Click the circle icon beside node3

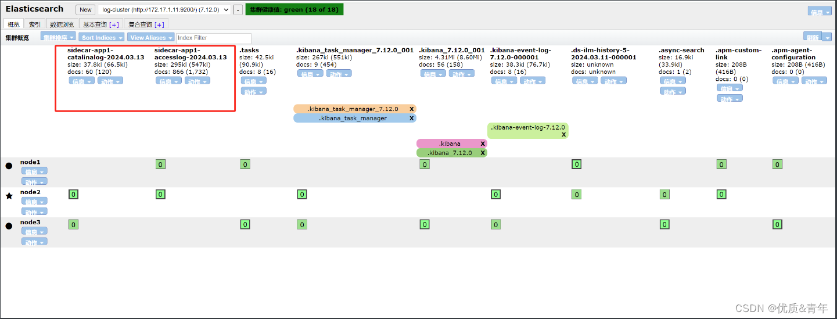pos(9,226)
